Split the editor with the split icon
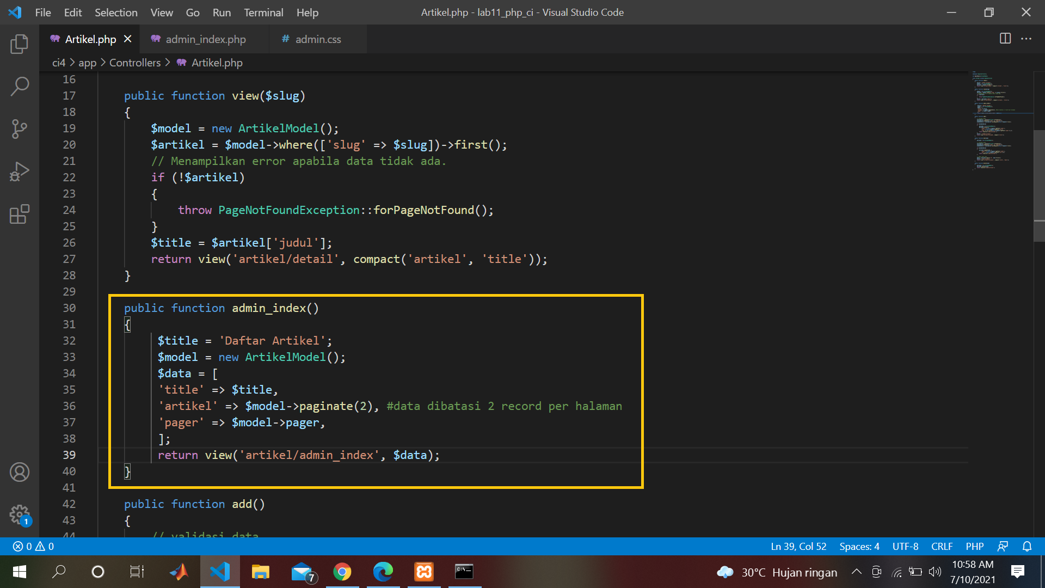The width and height of the screenshot is (1045, 588). click(1004, 39)
